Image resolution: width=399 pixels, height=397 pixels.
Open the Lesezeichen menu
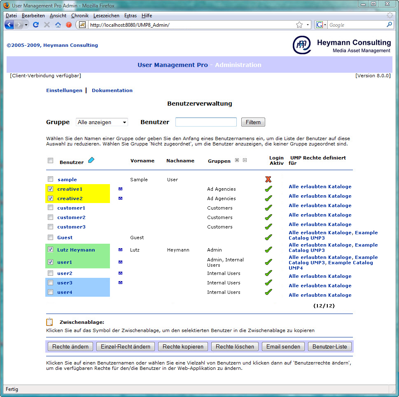click(x=106, y=16)
